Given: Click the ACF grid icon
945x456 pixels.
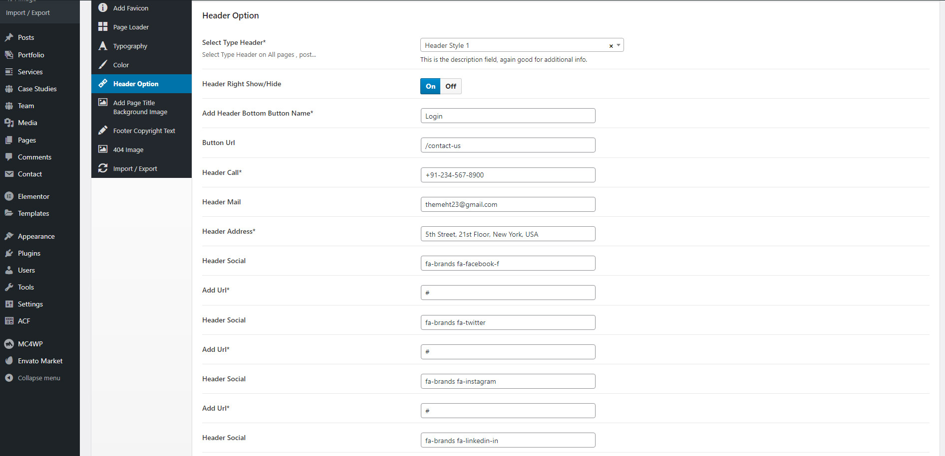Looking at the screenshot, I should click(9, 321).
